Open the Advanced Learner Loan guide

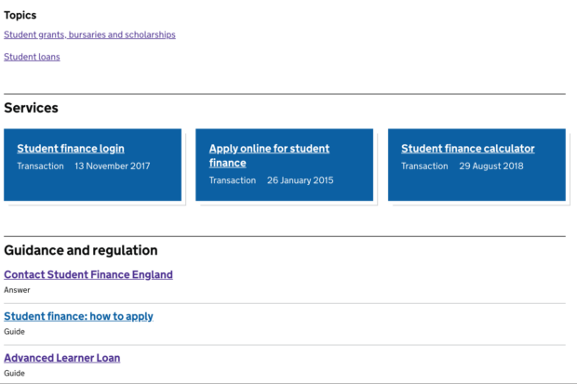pyautogui.click(x=61, y=358)
